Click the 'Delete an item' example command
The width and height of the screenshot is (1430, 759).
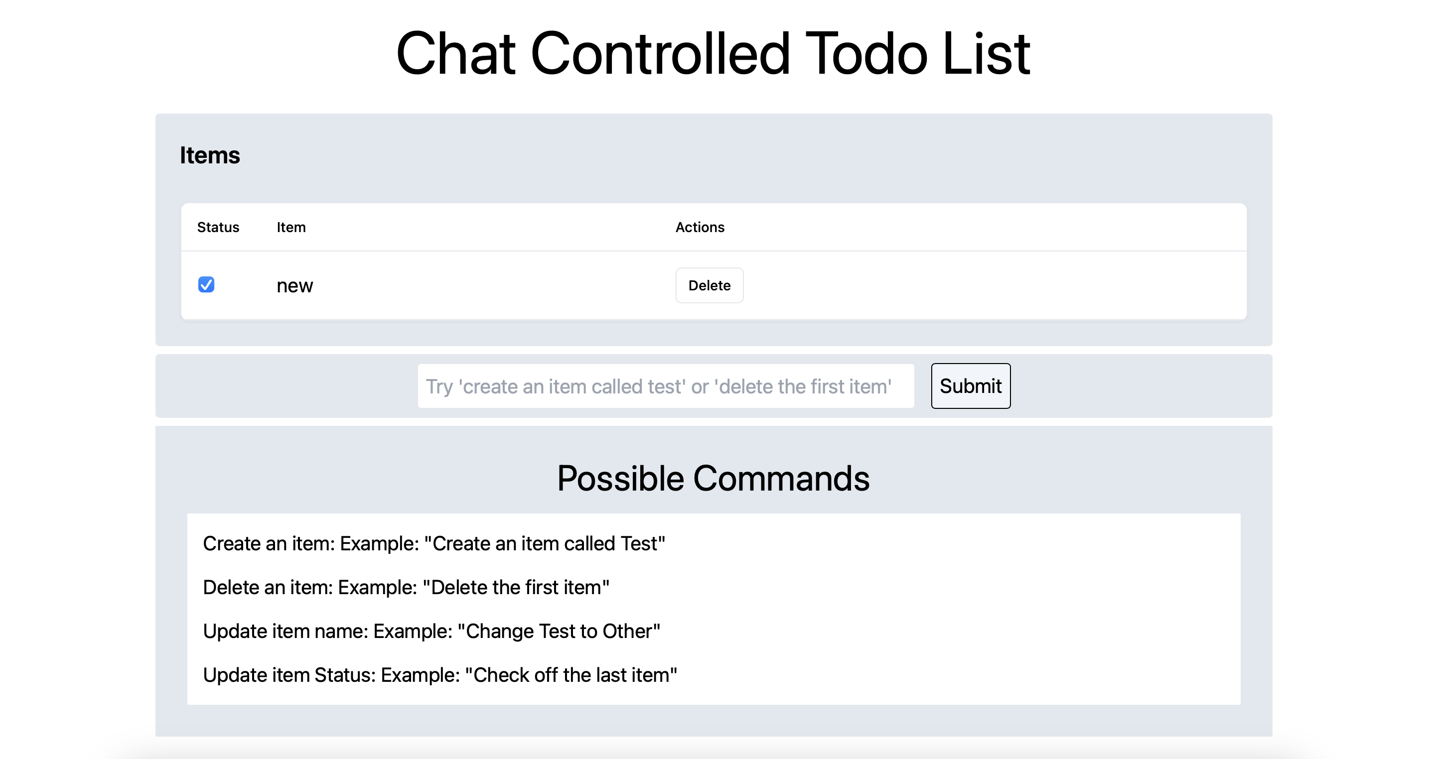coord(407,588)
